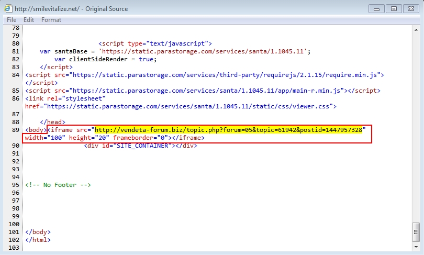Click the scrollbar down arrow

pos(416,247)
